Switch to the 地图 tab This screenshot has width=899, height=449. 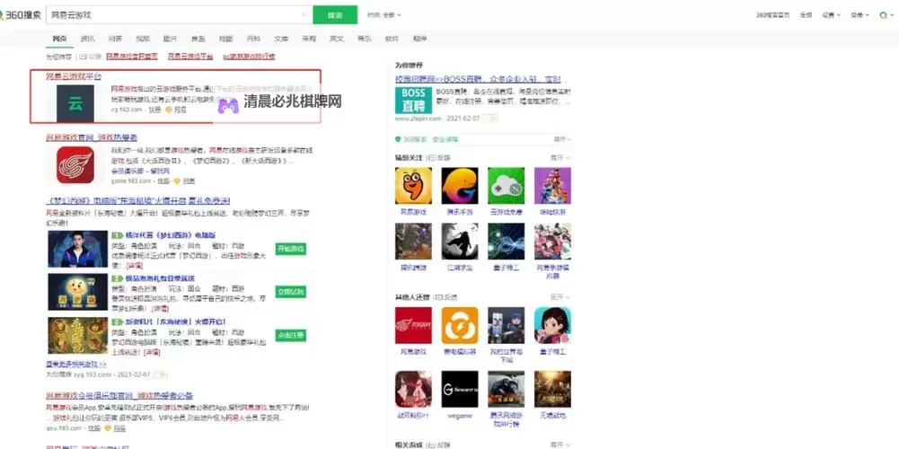[x=226, y=39]
